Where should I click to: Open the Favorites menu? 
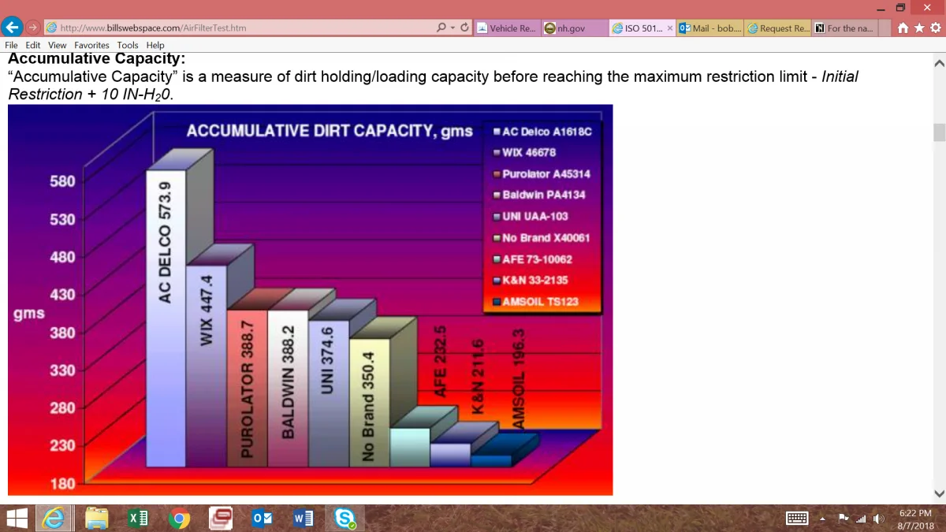93,46
